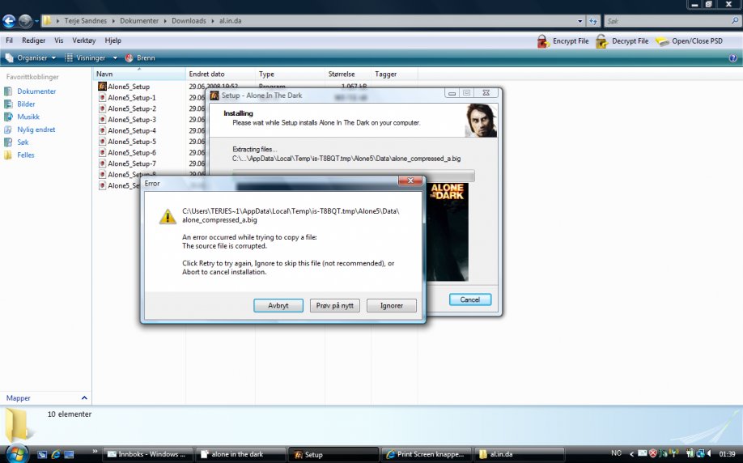The image size is (743, 463).
Task: Switch to al.in.da folder taskbar button
Action: [520, 454]
